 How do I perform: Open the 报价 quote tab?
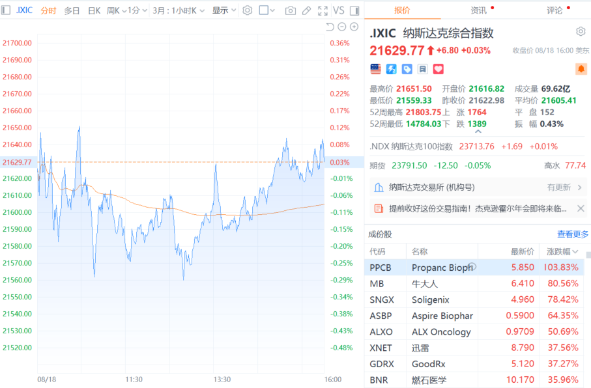(402, 10)
